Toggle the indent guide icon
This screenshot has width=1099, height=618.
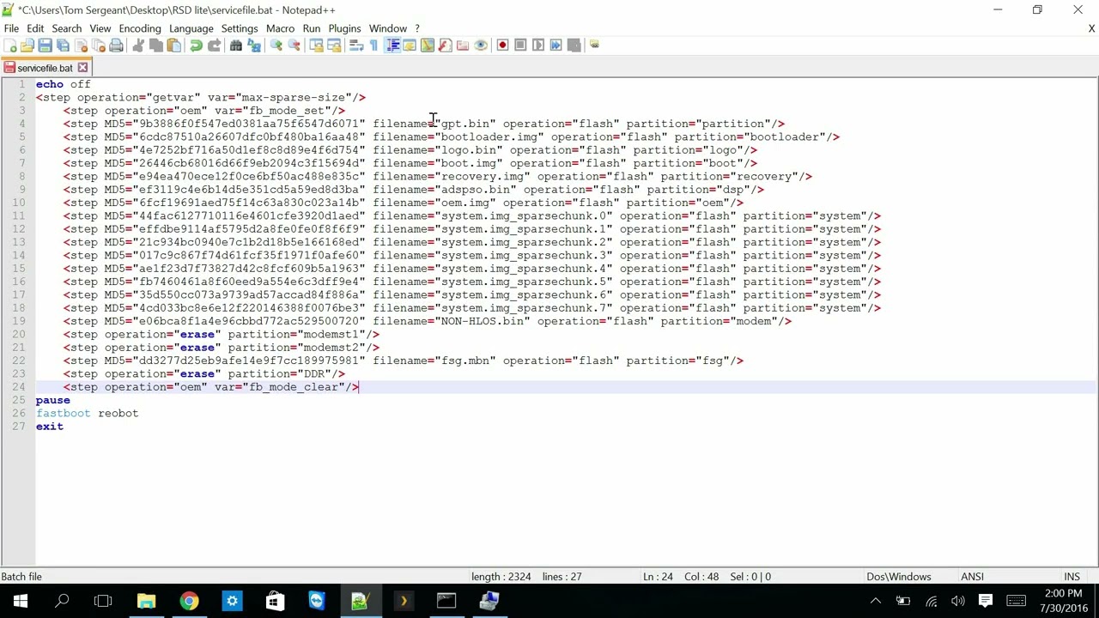click(392, 45)
